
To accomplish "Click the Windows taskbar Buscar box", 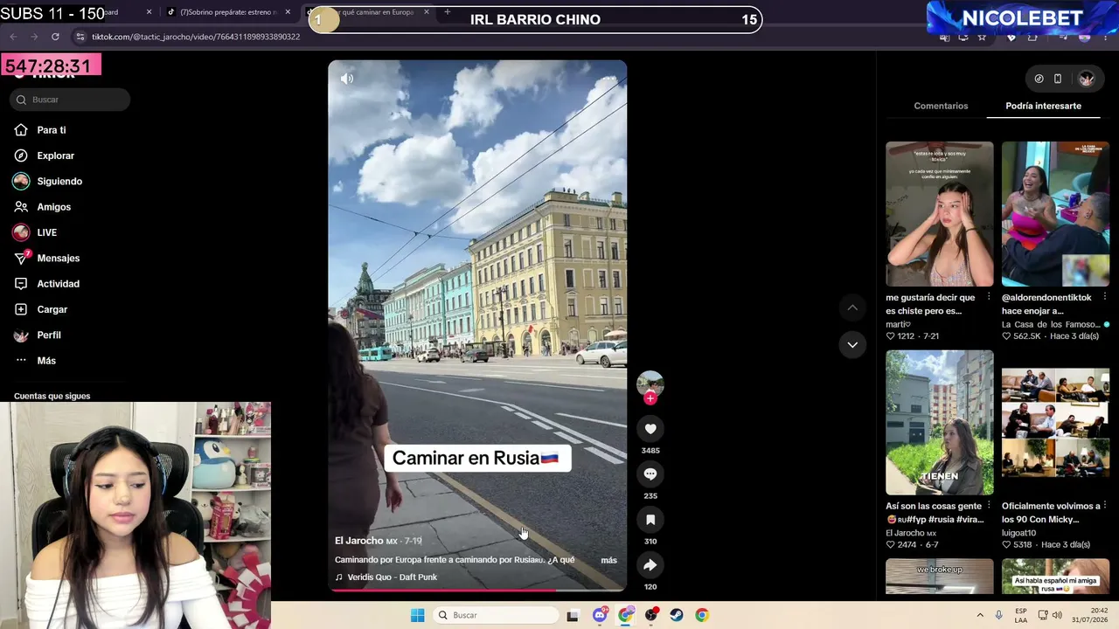I will pos(497,615).
